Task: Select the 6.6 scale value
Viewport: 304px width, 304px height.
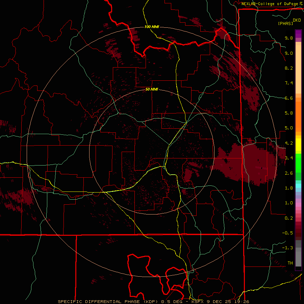Action: click(289, 98)
